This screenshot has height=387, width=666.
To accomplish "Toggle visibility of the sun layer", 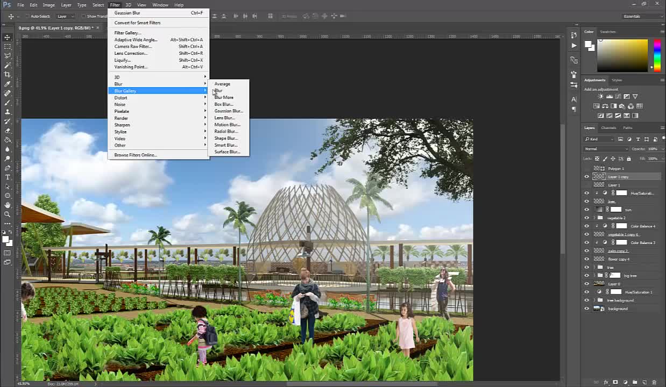I will click(587, 210).
